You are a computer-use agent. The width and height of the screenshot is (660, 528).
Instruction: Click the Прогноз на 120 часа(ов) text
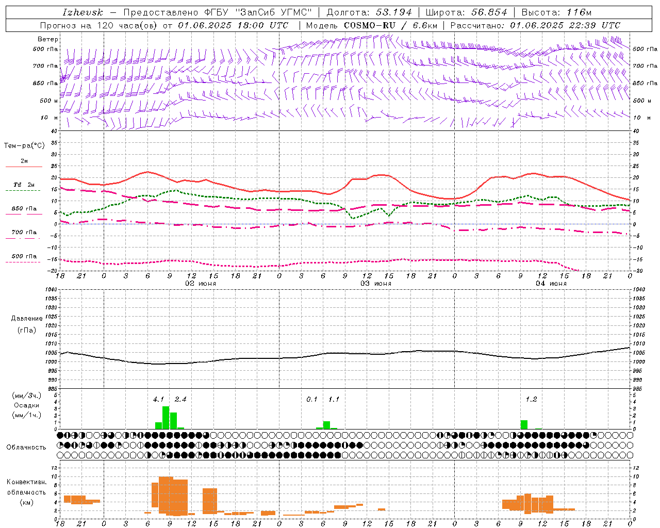point(99,25)
